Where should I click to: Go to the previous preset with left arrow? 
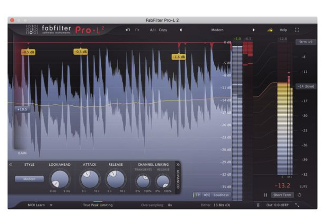click(180, 30)
